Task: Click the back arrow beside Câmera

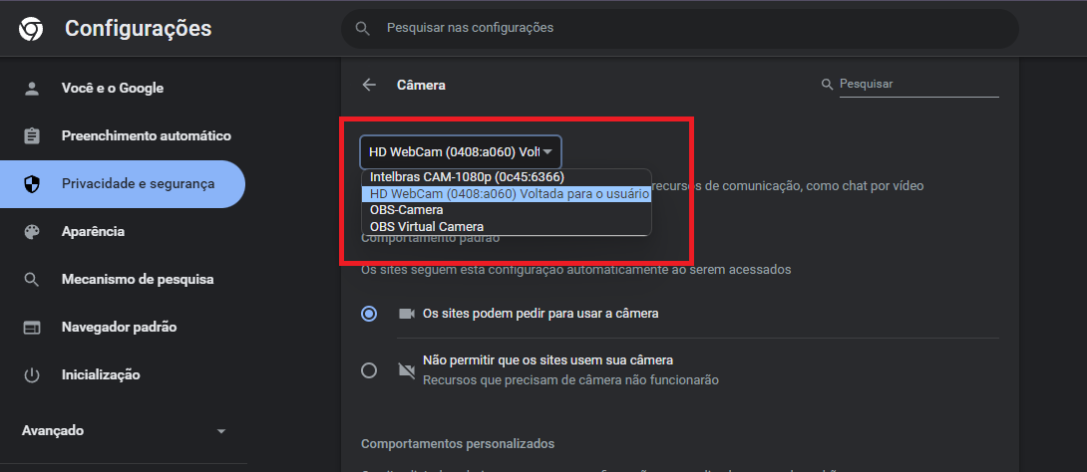Action: pyautogui.click(x=369, y=85)
